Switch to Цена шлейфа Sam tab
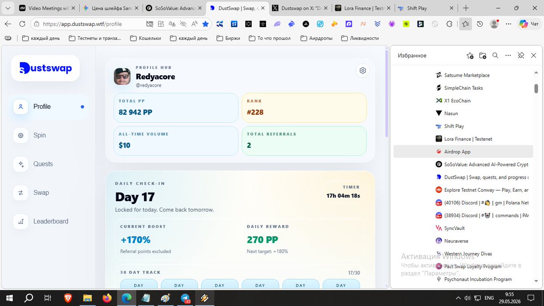The height and width of the screenshot is (306, 544). click(111, 8)
